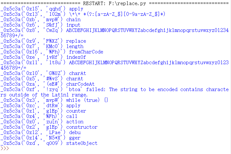Click the word 'action' in the output
This screenshot has height=154, width=231.
(x=75, y=122)
